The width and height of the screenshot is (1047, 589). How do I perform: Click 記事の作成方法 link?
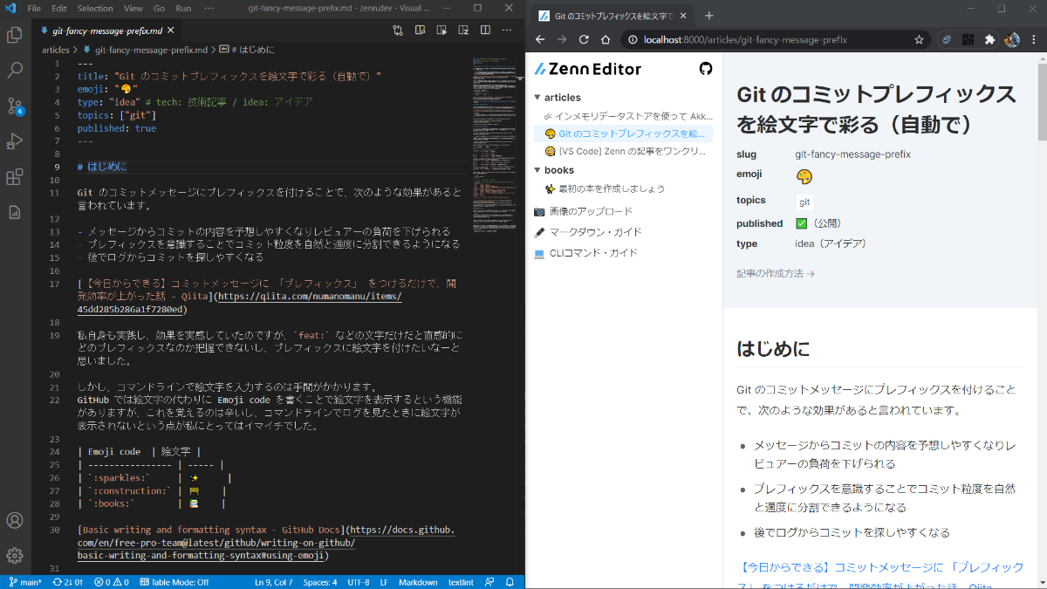(x=776, y=273)
